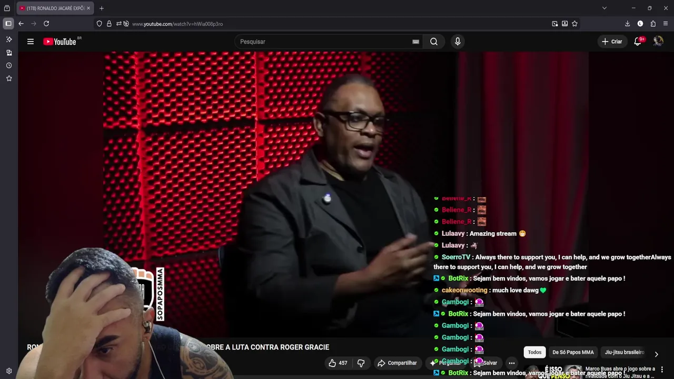Screen dimensions: 674x379
Task: View site security via the padlock icon
Action: point(109,24)
